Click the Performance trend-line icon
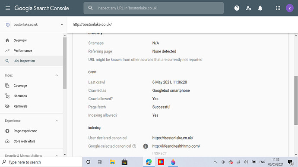 pos(7,50)
